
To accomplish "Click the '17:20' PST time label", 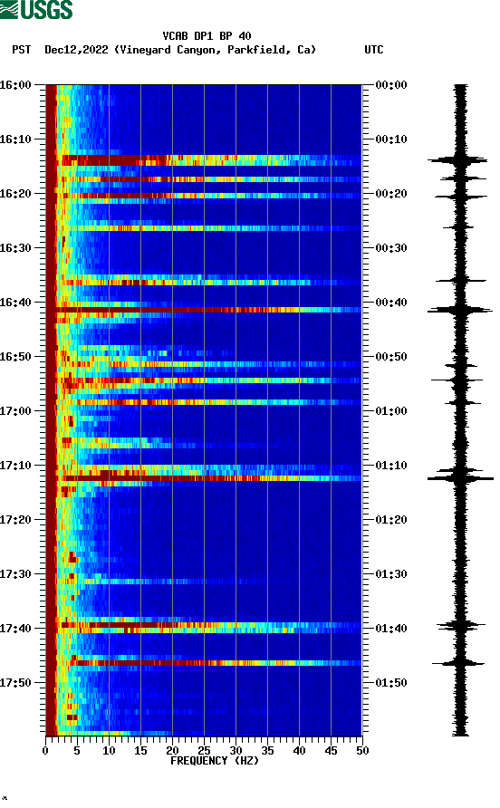I will coord(15,520).
